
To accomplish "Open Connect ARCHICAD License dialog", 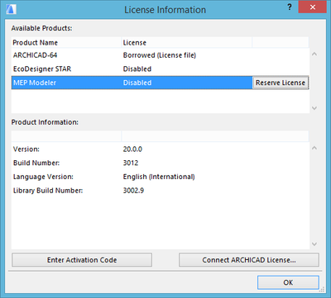I will (x=249, y=260).
